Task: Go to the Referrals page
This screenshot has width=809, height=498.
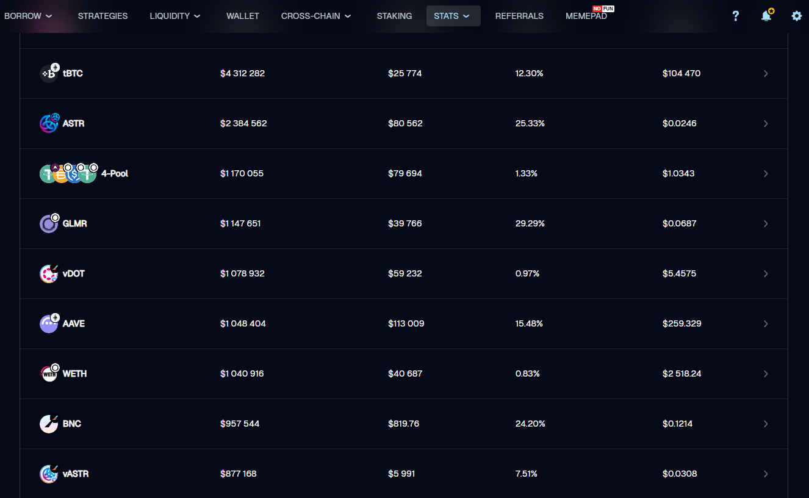Action: tap(519, 16)
